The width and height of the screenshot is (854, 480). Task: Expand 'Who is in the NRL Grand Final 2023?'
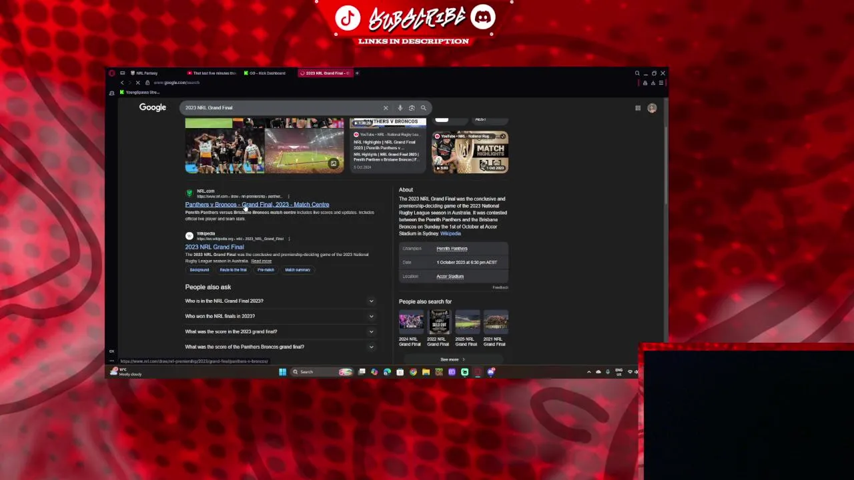[x=280, y=301]
